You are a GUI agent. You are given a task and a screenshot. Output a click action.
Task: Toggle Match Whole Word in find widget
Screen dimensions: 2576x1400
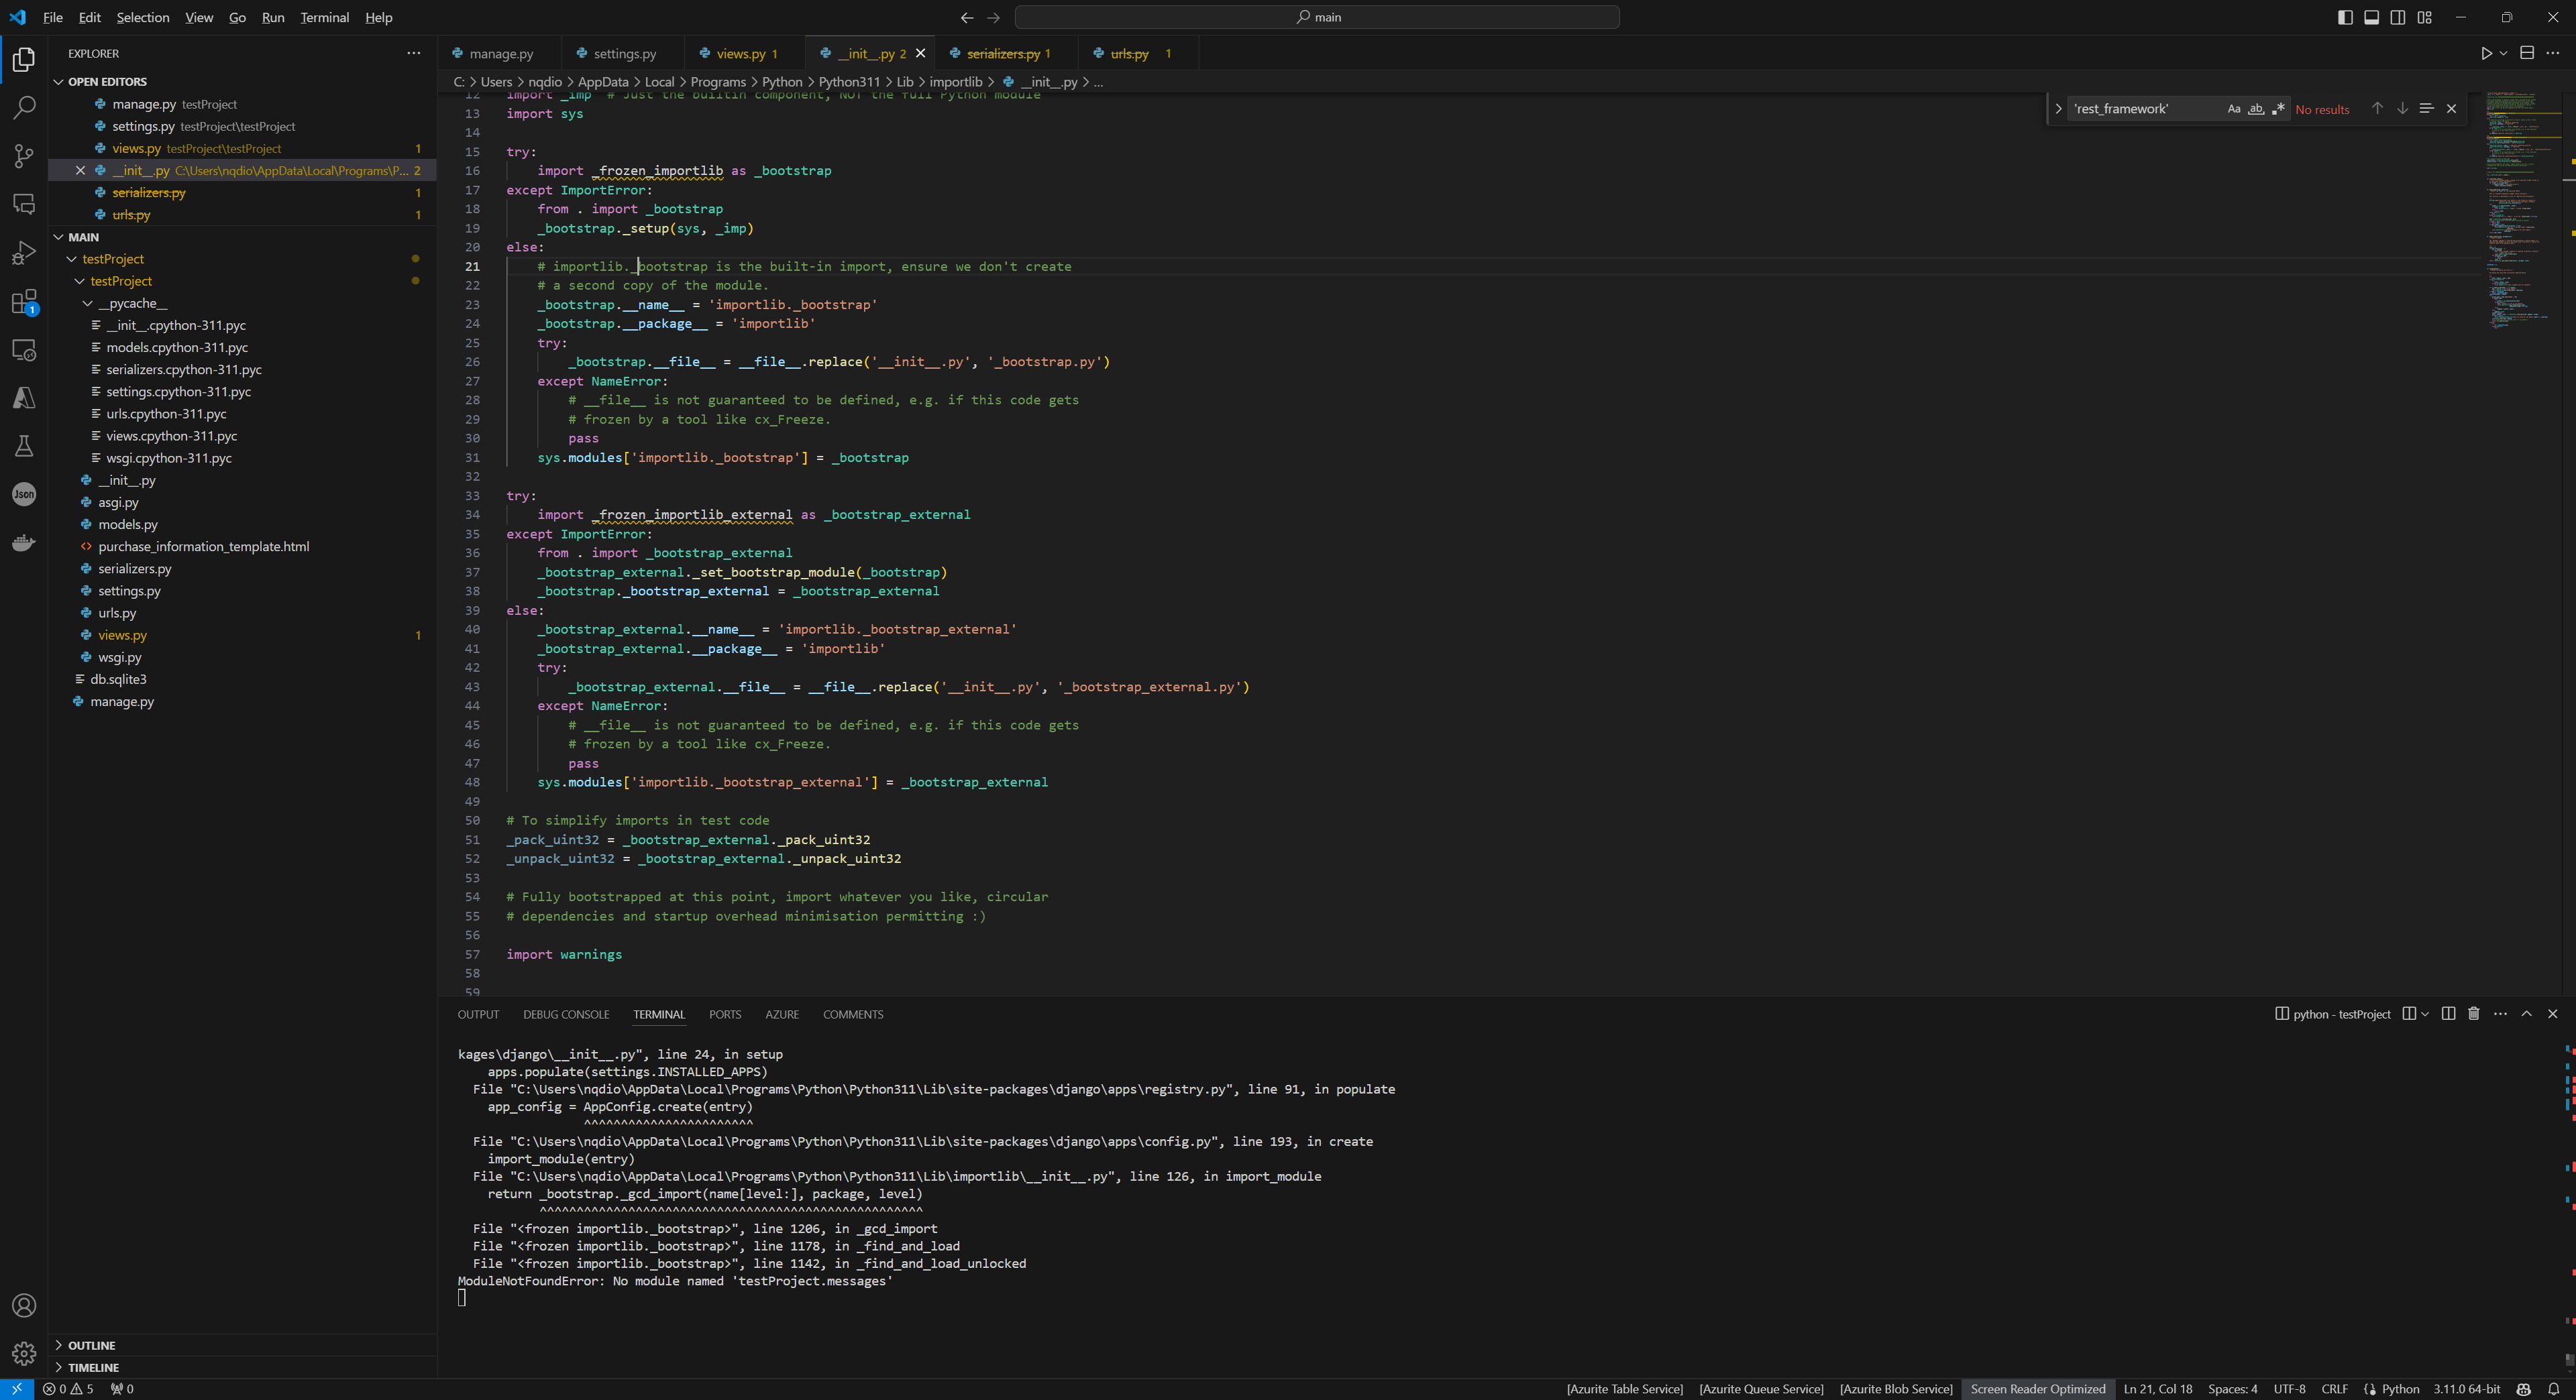tap(2256, 109)
